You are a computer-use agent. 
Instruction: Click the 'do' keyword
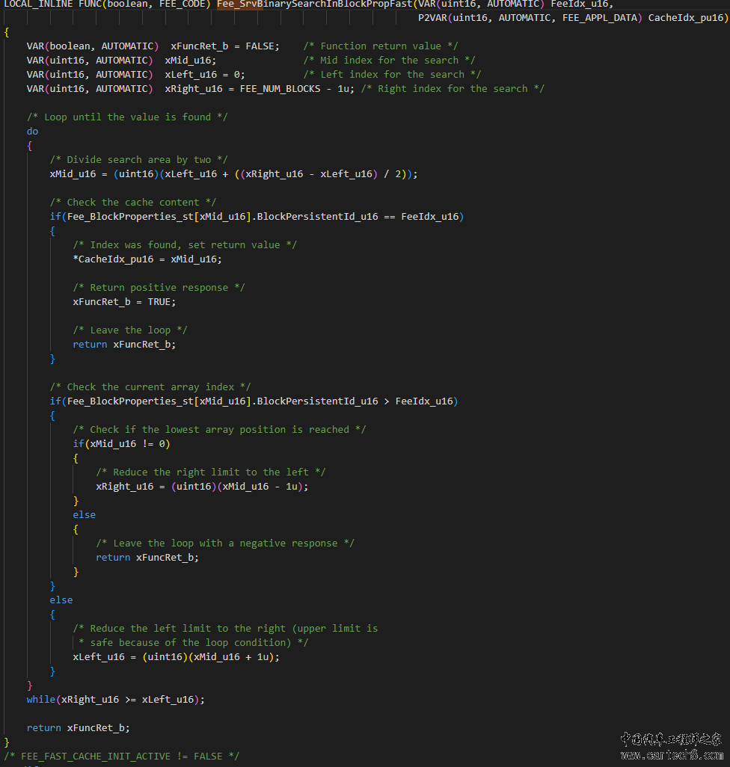click(32, 131)
